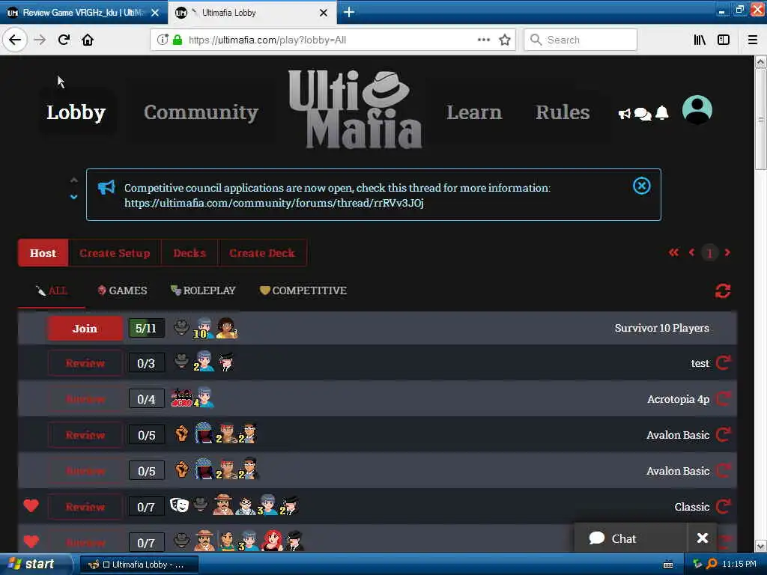Open Create Setup
Viewport: 767px width, 575px height.
click(115, 253)
